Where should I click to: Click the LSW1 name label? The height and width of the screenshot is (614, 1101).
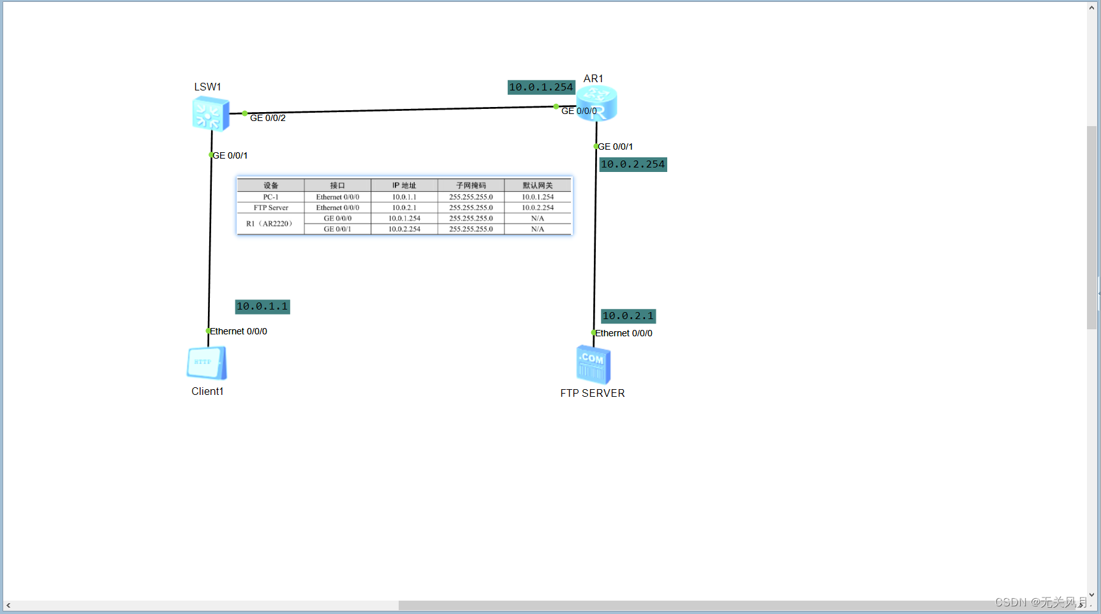(x=208, y=87)
